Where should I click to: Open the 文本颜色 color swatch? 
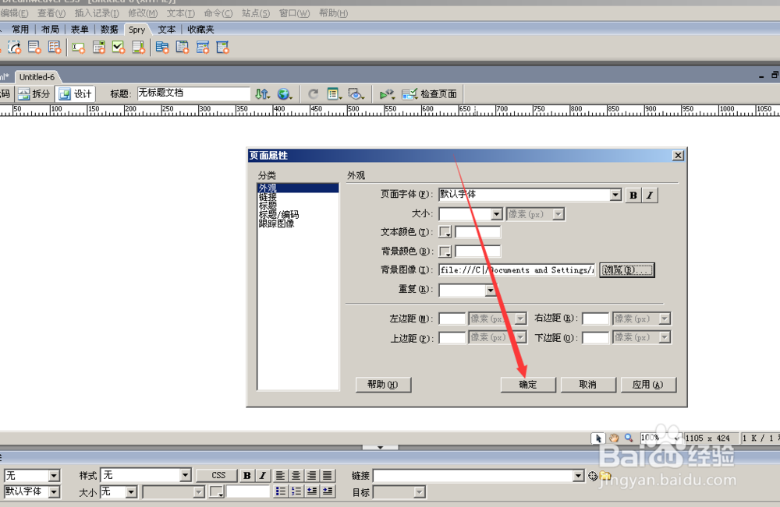pyautogui.click(x=445, y=232)
